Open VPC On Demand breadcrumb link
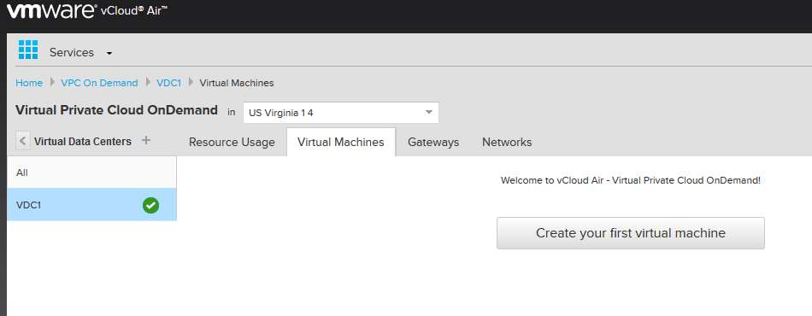Screen dimensions: 812x316 coord(99,83)
